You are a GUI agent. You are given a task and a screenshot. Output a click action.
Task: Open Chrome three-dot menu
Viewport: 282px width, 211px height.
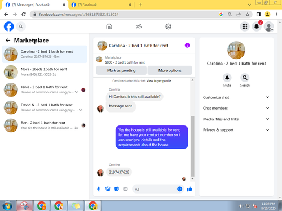[276, 14]
